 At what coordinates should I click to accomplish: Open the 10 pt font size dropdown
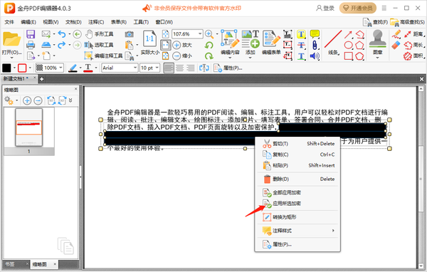click(x=157, y=68)
